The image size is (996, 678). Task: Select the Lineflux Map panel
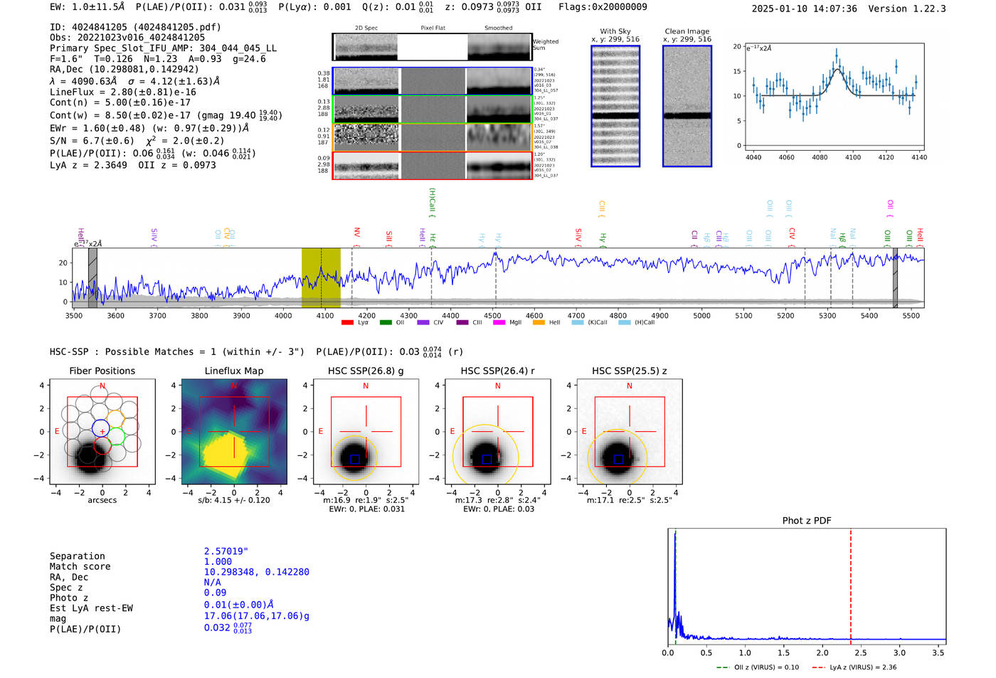pyautogui.click(x=234, y=432)
